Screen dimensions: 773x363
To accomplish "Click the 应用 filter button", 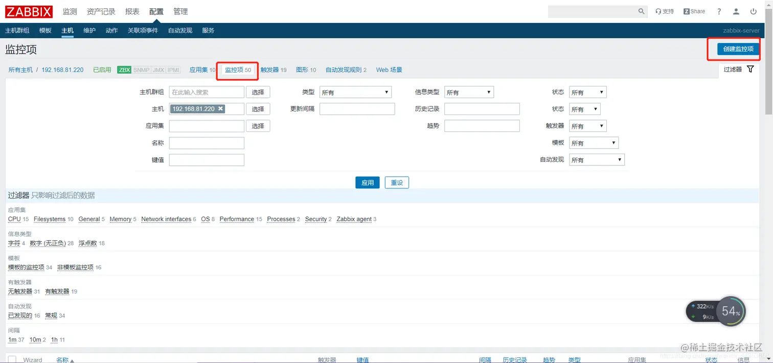I will tap(368, 182).
